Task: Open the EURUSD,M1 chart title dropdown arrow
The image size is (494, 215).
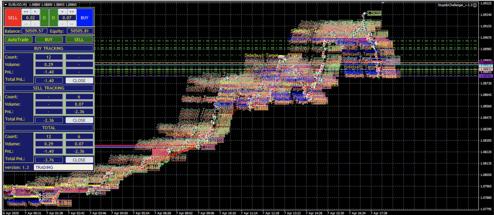Action: coord(6,5)
